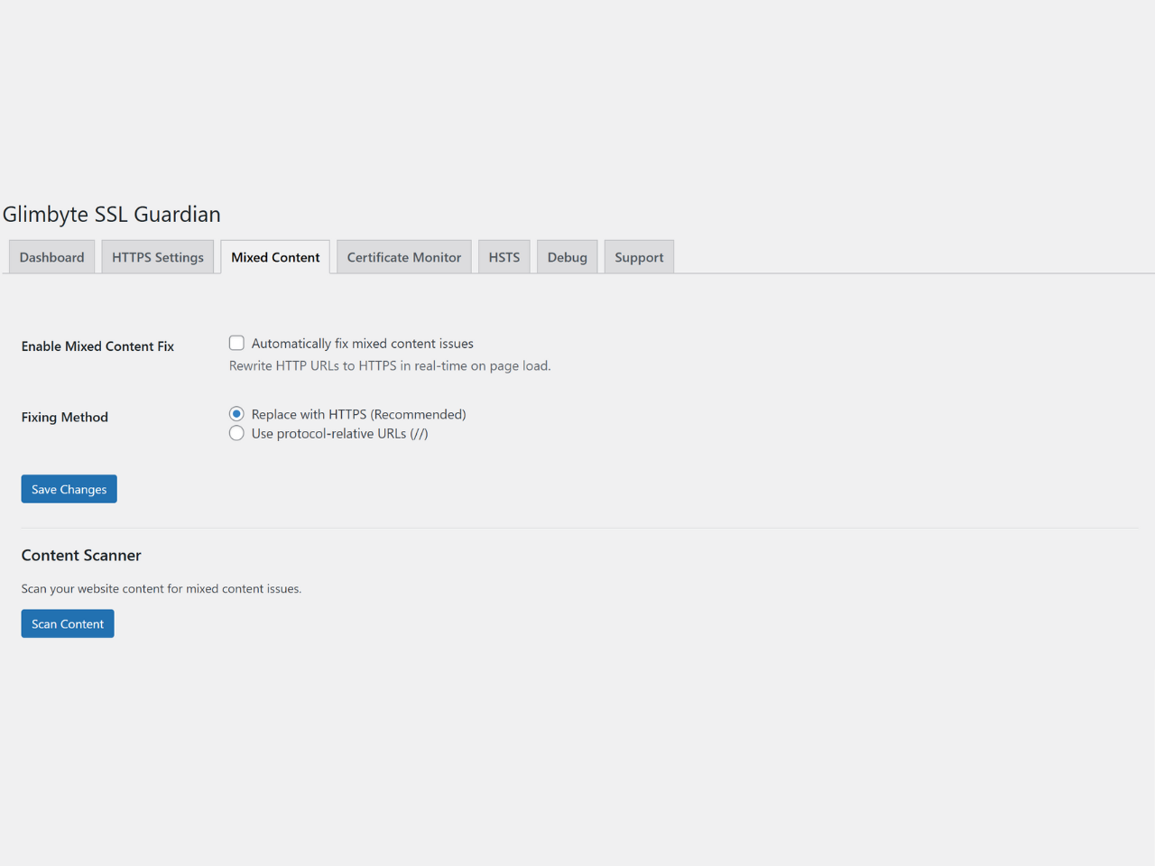Switch to the Support tab
The image size is (1155, 866).
coord(639,257)
